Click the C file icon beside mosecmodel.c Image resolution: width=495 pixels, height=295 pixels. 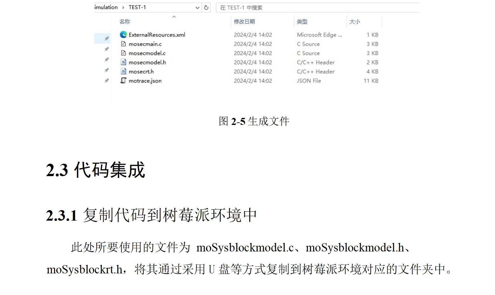tap(123, 53)
